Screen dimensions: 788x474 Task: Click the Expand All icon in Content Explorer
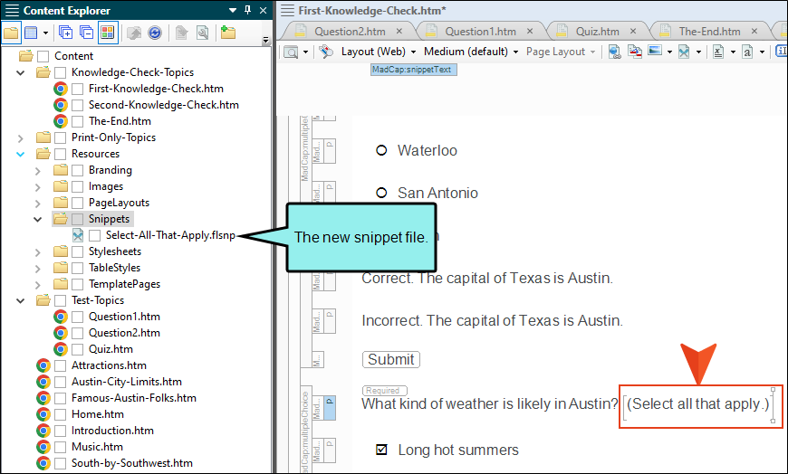[x=65, y=33]
